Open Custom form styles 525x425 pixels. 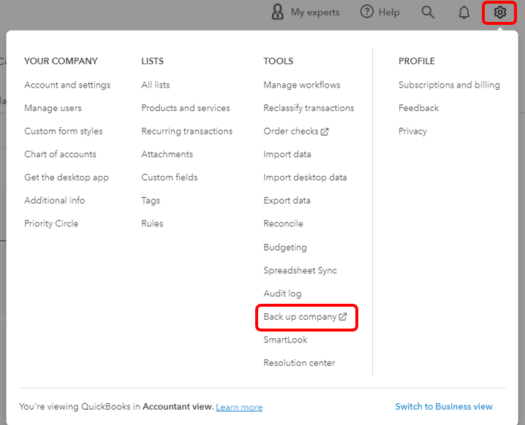pos(64,131)
